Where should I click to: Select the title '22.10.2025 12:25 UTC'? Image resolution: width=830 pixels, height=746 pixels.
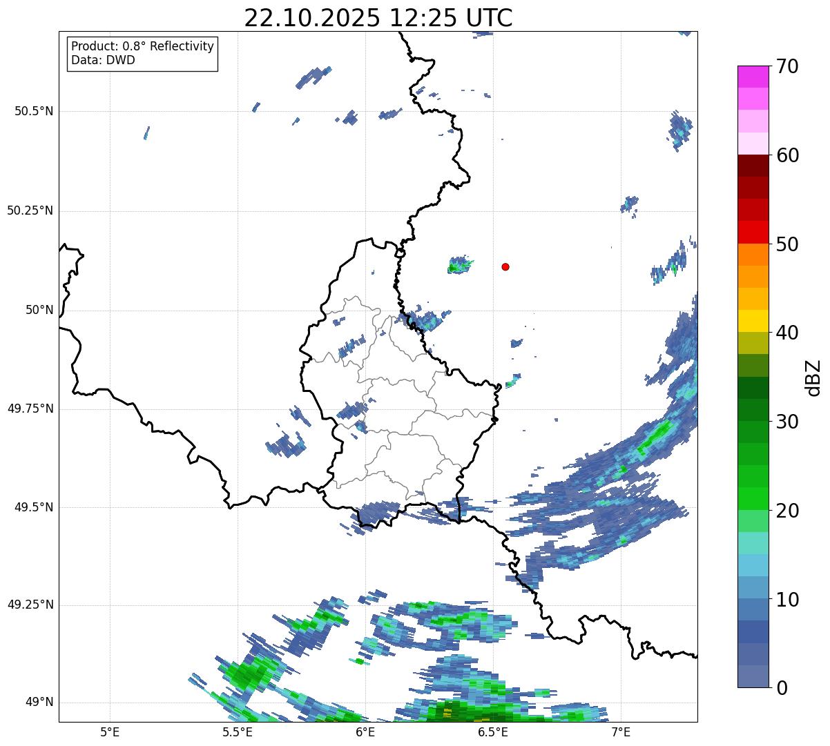378,18
